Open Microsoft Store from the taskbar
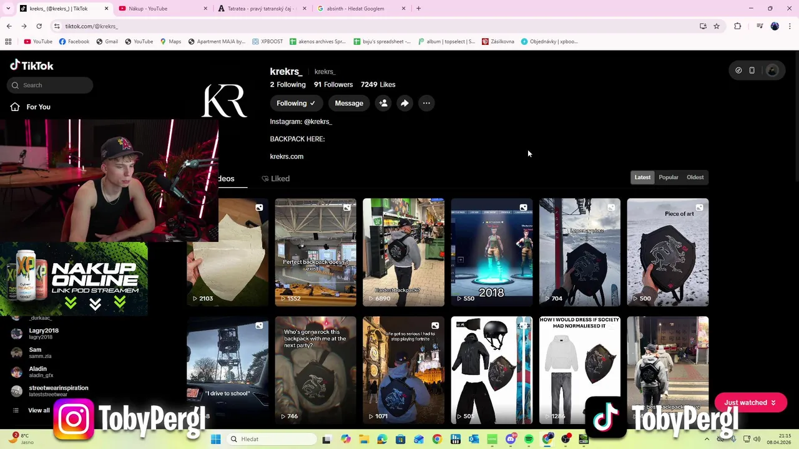 pyautogui.click(x=400, y=439)
